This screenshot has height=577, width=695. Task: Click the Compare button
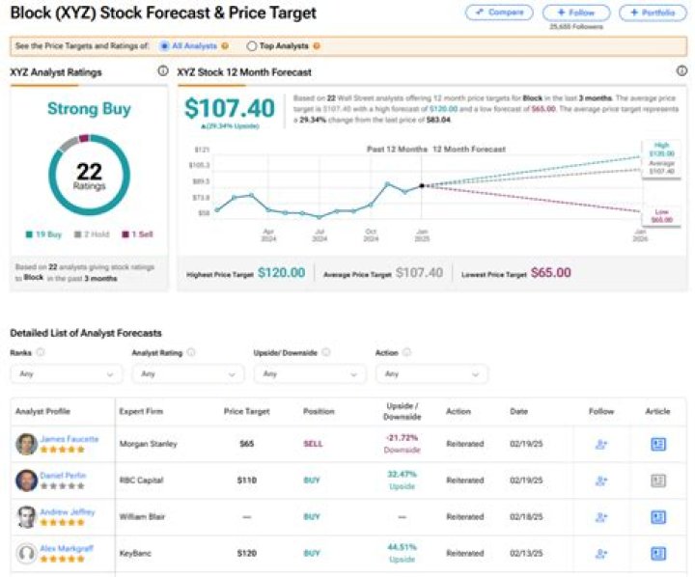(498, 13)
